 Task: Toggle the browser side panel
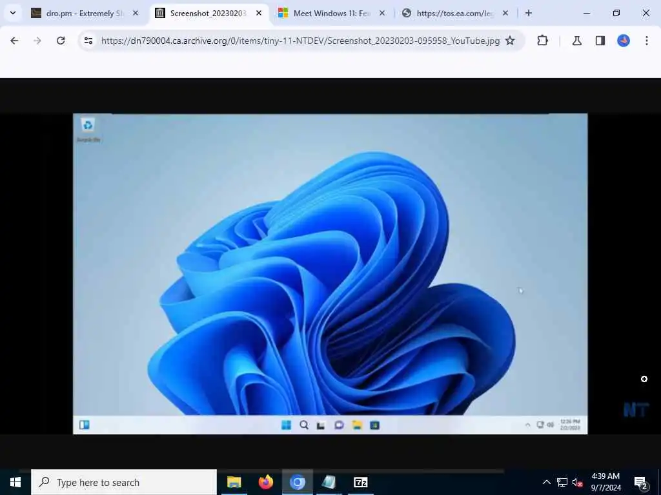pos(600,41)
